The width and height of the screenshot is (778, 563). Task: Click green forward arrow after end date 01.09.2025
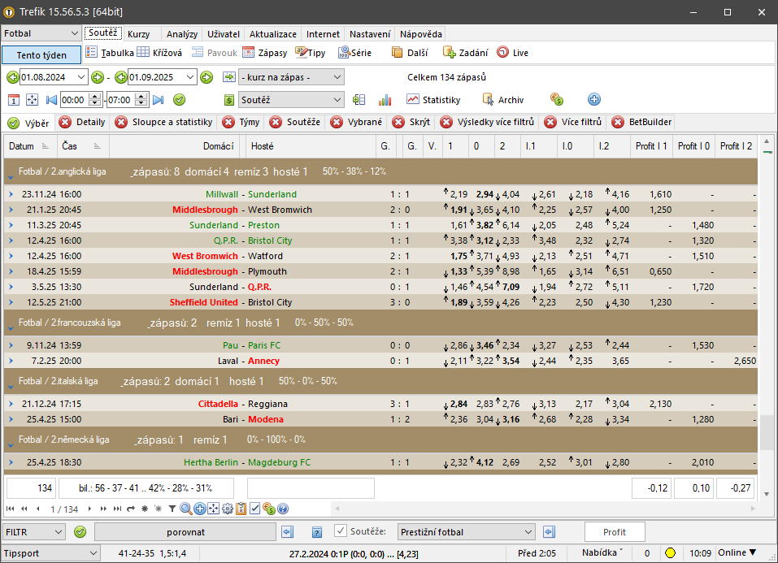coord(206,77)
